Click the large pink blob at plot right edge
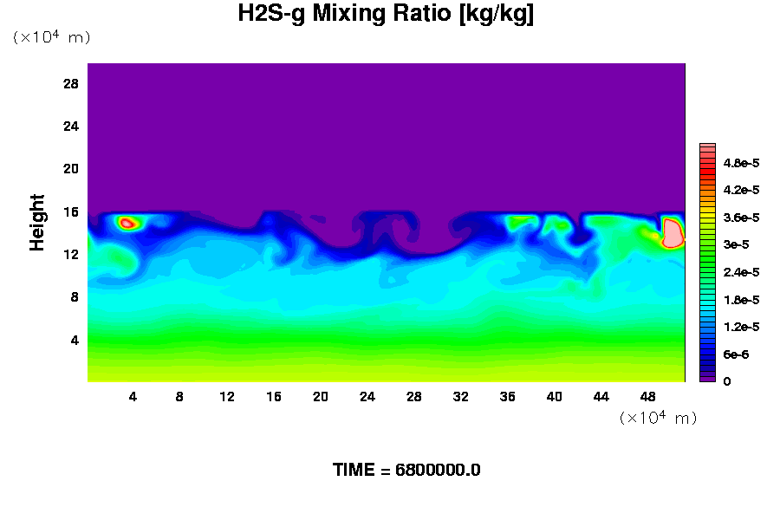This screenshot has height=520, width=780. click(x=673, y=233)
